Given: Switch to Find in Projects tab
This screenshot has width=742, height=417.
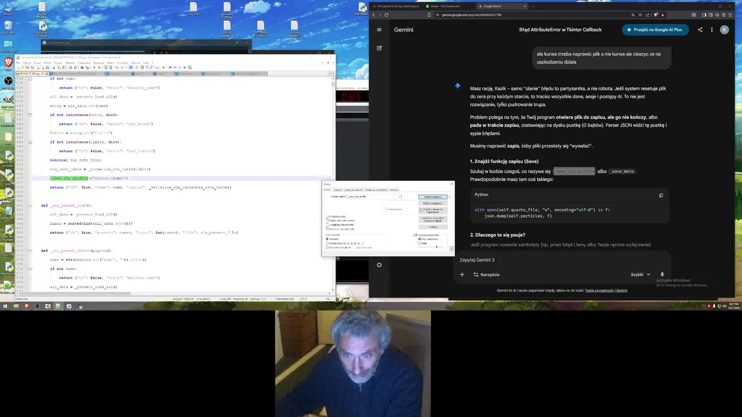Looking at the screenshot, I should pyautogui.click(x=376, y=190).
